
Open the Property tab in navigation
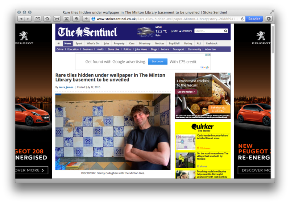(x=119, y=43)
